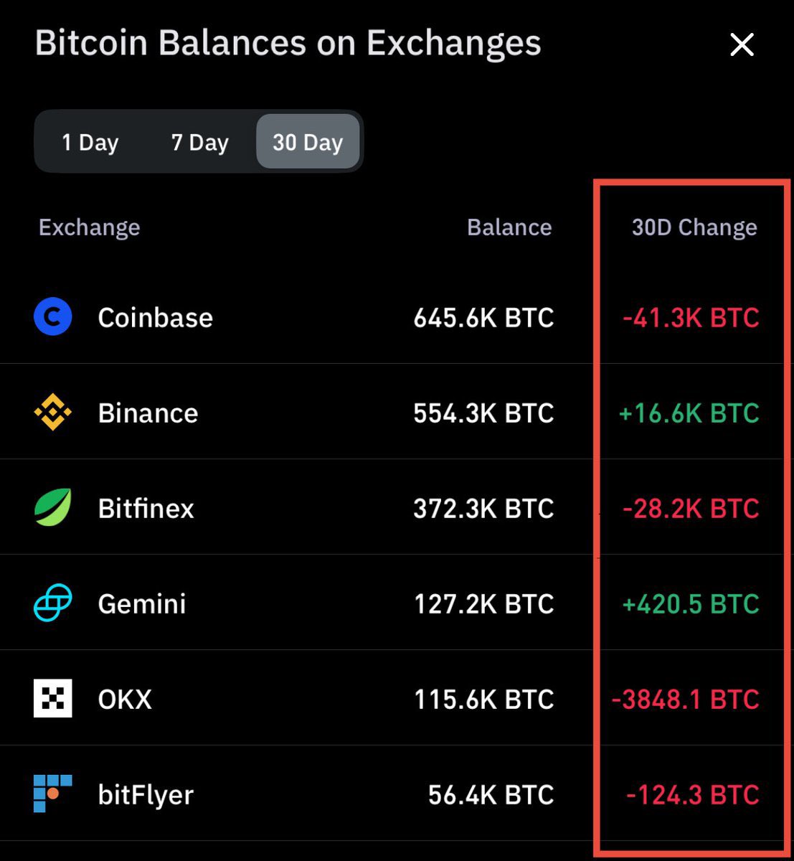Select the 30 Day tab
Screen dimensions: 794x861
[308, 142]
